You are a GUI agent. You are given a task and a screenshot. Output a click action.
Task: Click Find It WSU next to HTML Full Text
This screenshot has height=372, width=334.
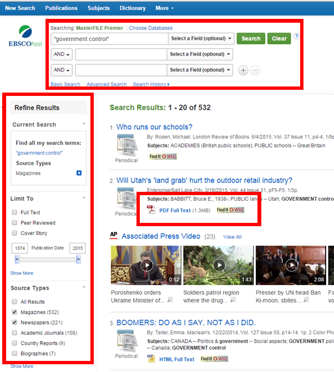214,359
